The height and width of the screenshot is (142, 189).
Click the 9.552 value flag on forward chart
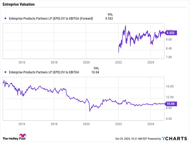[171, 33]
